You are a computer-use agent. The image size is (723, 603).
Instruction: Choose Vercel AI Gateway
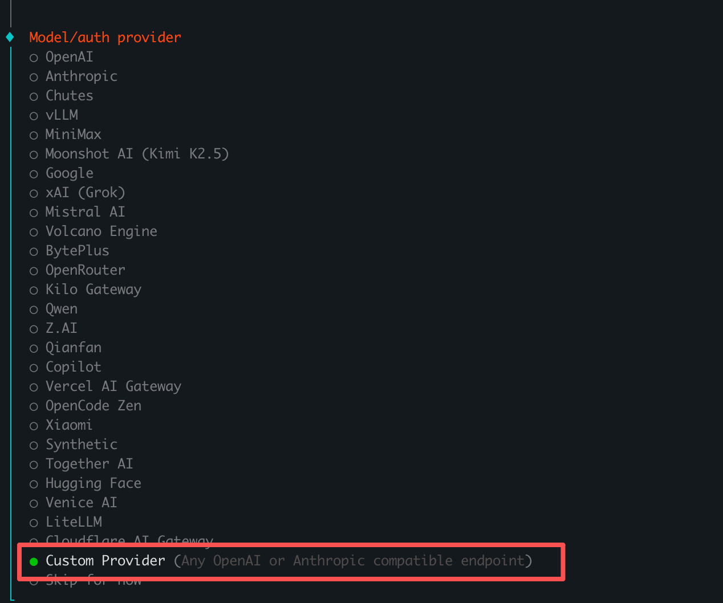coord(113,386)
